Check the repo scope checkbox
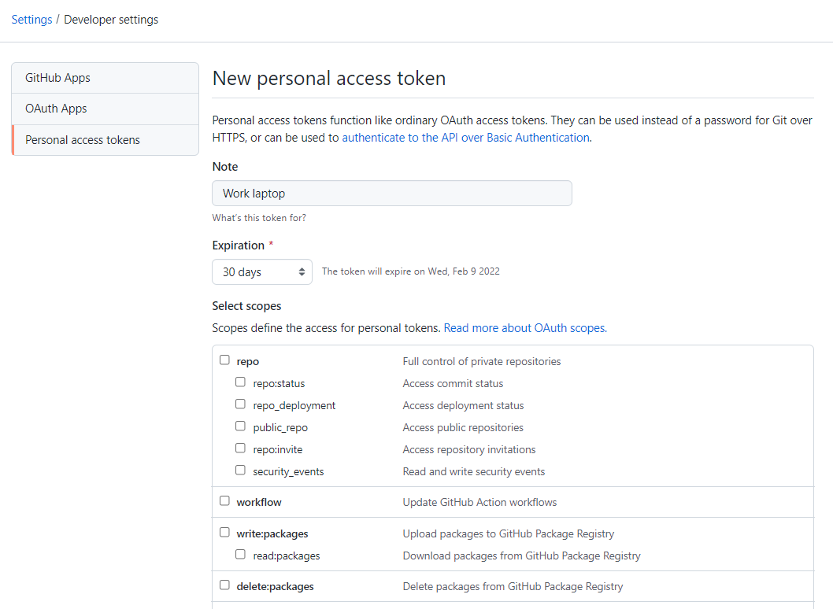This screenshot has height=609, width=833. coord(224,360)
